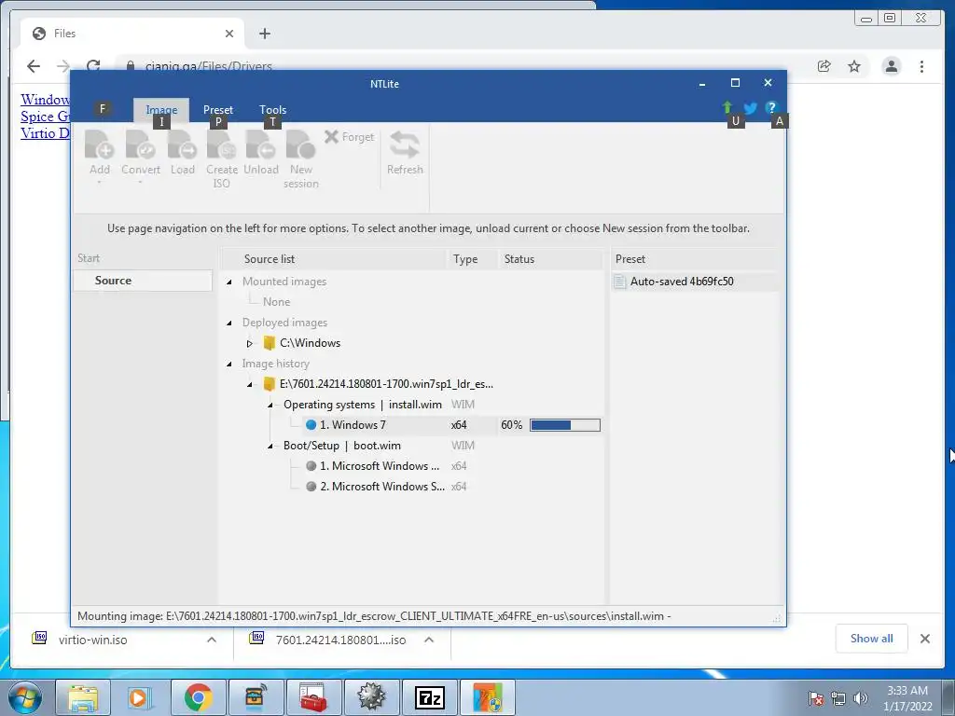Close the Files browser tab
This screenshot has height=716, width=955.
coord(229,34)
